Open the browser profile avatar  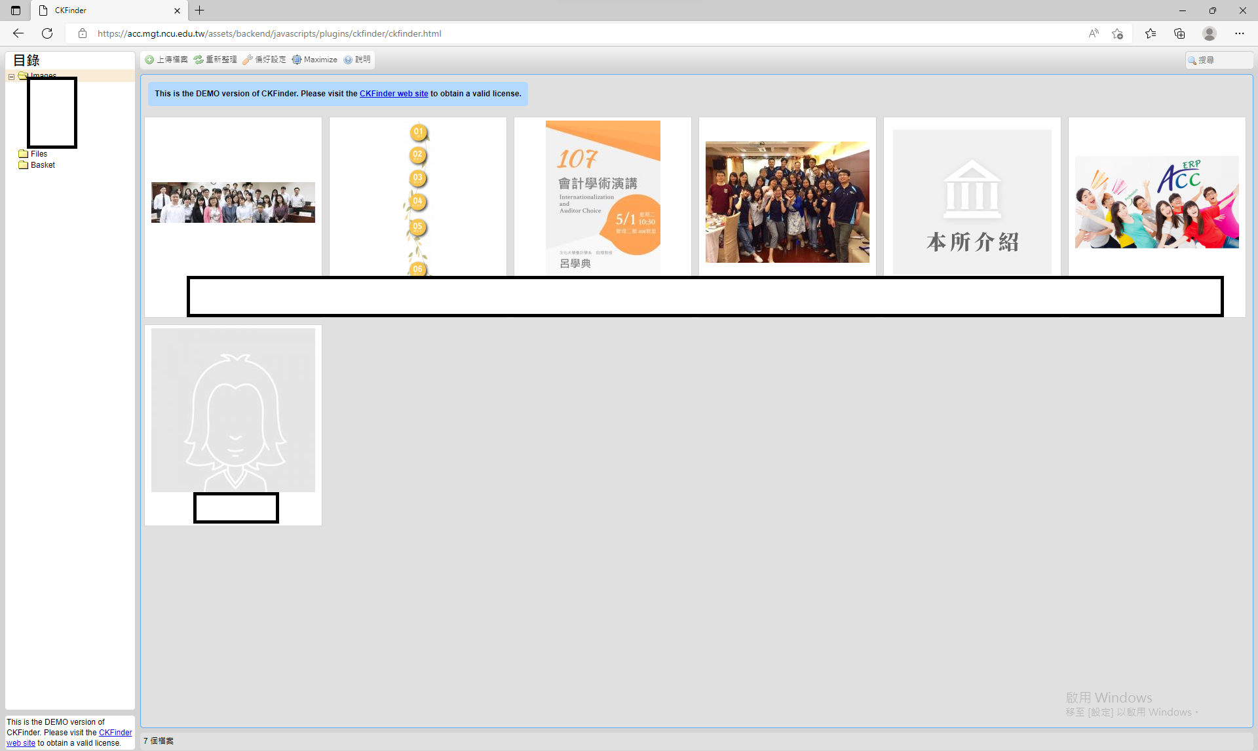click(1210, 33)
